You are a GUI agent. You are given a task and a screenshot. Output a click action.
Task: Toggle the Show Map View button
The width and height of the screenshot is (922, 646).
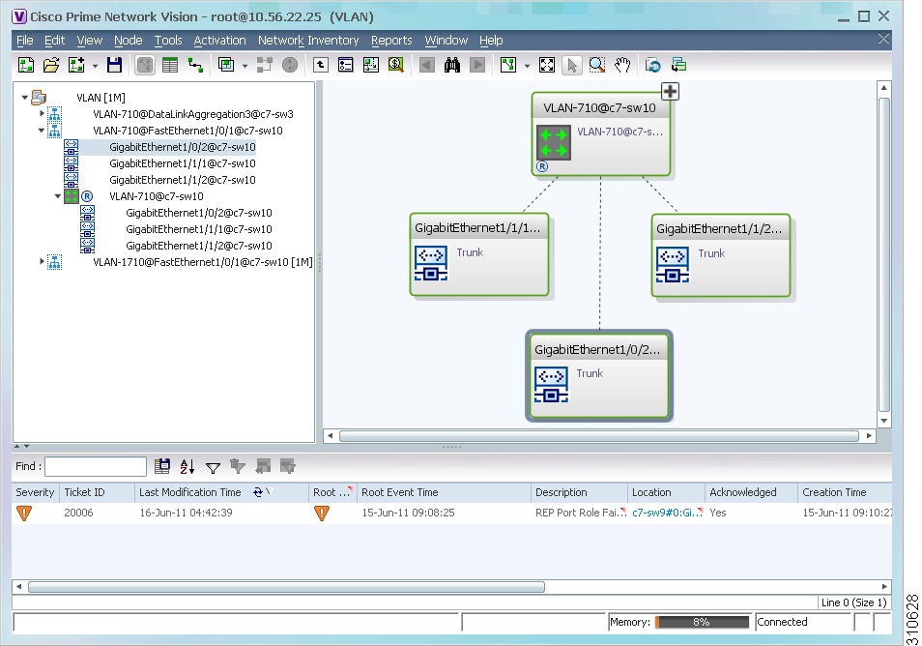click(x=145, y=65)
